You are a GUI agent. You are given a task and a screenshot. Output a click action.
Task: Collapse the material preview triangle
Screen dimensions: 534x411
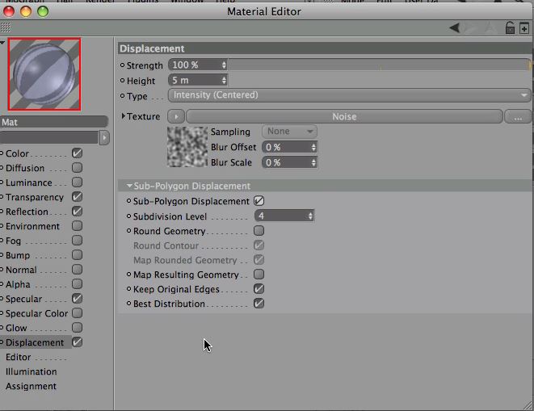(2, 43)
